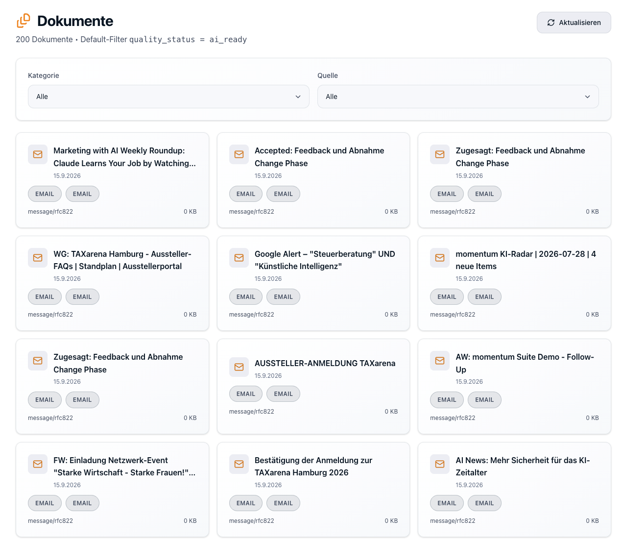This screenshot has height=542, width=623.
Task: Click the mail icon of Accepted: Feedback und Abnahme
Action: tap(239, 154)
